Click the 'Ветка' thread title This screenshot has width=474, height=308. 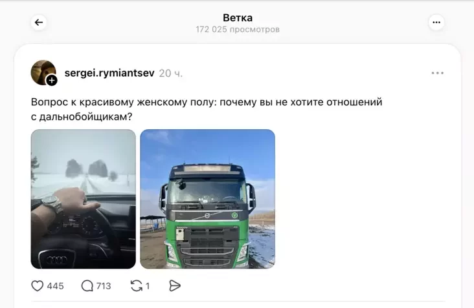coord(238,18)
